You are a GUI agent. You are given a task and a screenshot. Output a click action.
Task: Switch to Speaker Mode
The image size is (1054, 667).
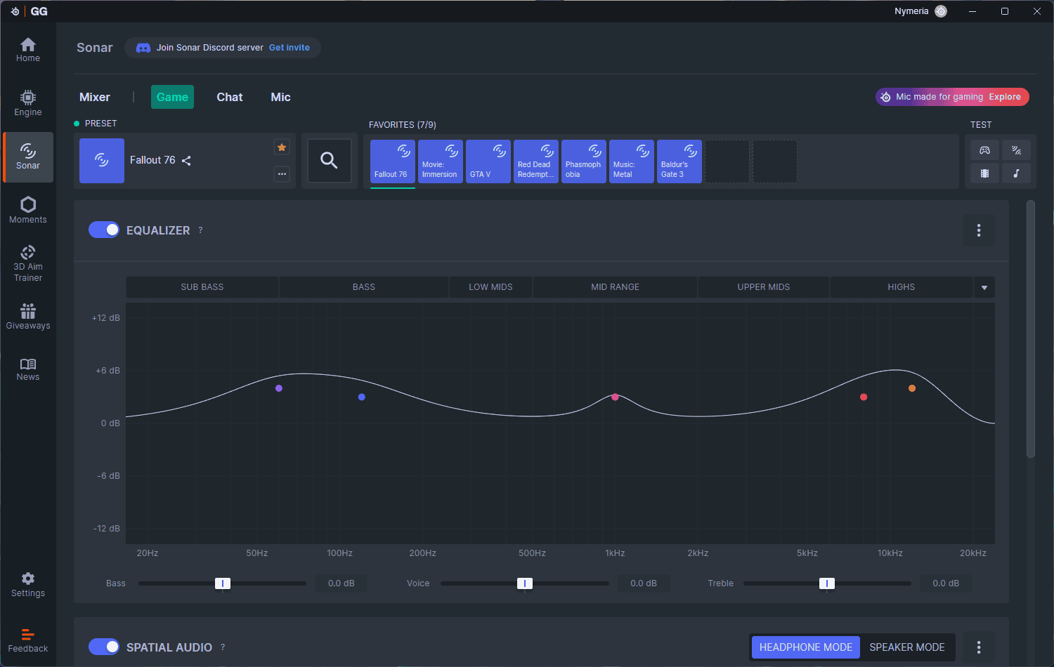[x=906, y=647]
